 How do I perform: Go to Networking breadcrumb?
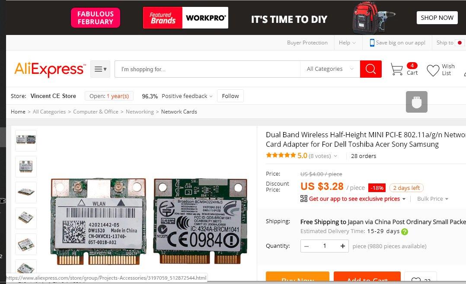(x=140, y=112)
